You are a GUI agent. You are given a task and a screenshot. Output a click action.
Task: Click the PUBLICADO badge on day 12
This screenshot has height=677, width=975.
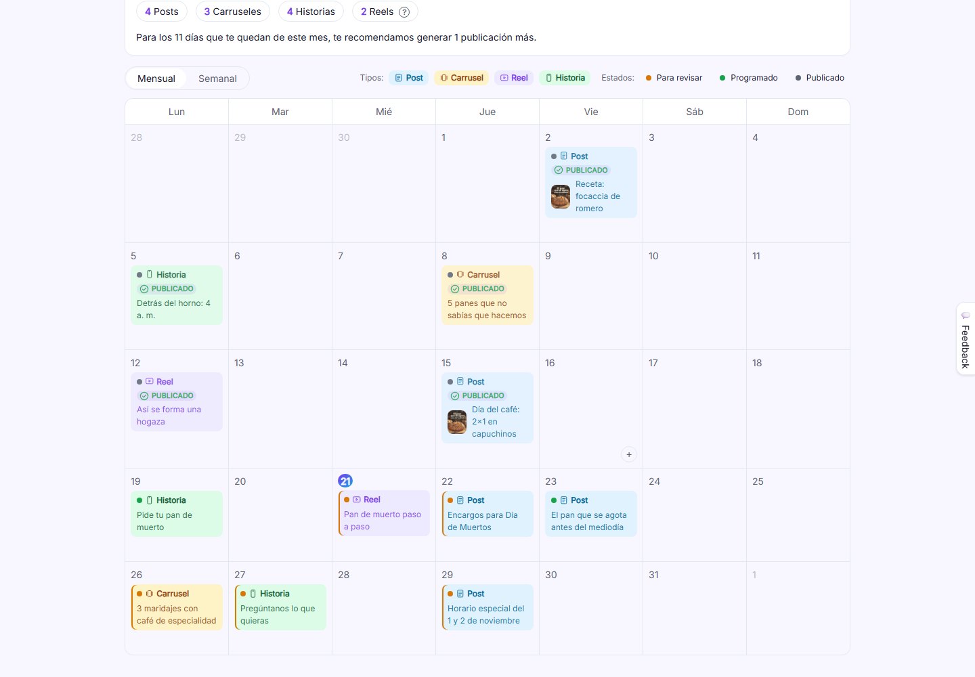(x=167, y=395)
